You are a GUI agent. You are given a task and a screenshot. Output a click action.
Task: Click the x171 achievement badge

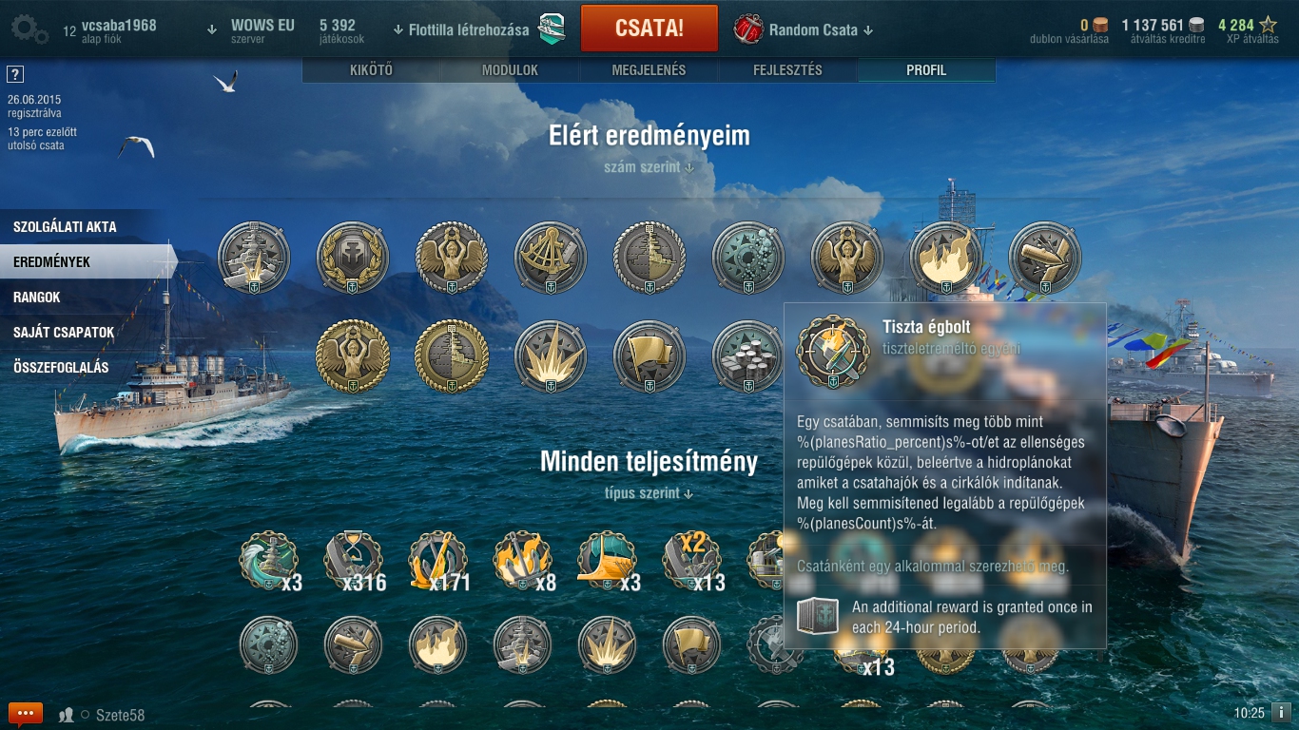point(438,560)
